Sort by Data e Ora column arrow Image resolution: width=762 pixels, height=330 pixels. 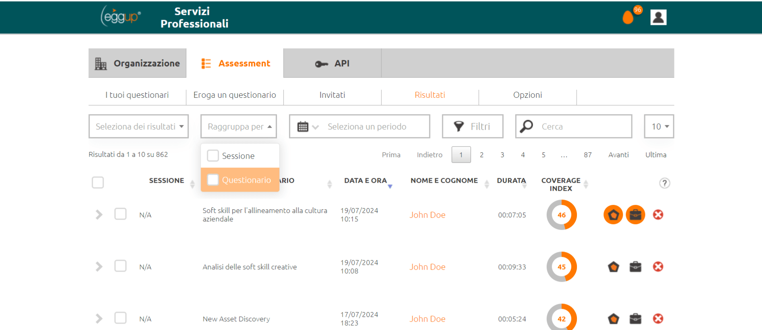390,186
